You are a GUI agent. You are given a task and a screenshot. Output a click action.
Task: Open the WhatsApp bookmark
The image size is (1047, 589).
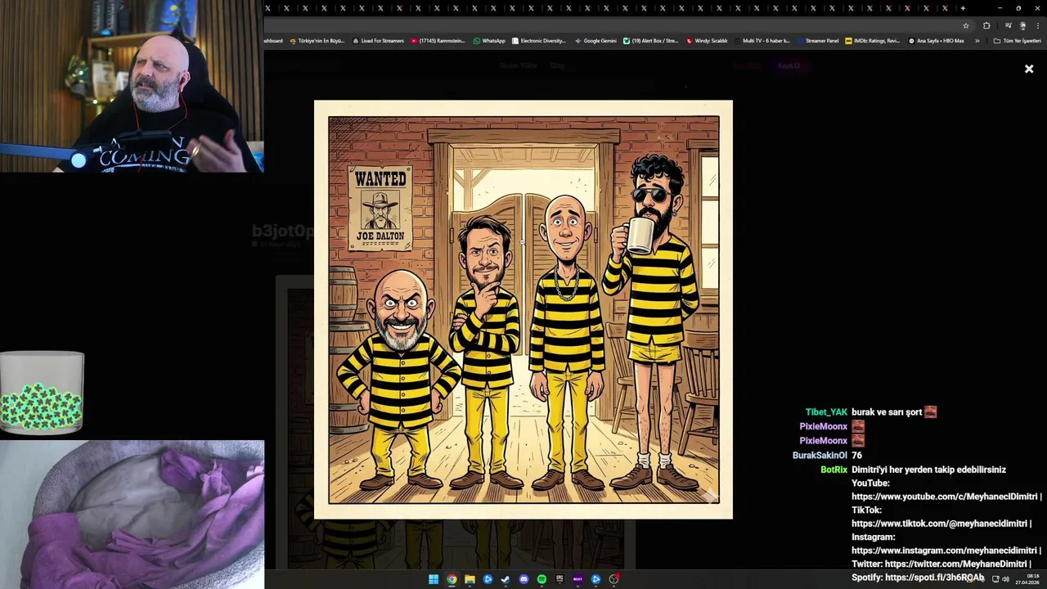click(489, 41)
